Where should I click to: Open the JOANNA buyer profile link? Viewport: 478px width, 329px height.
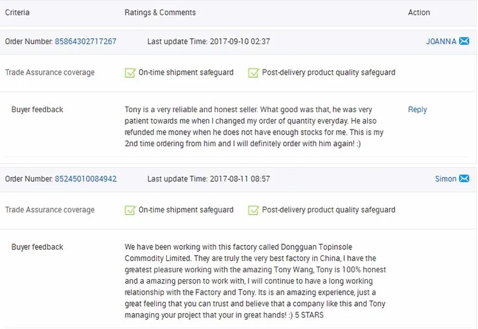[x=441, y=41]
